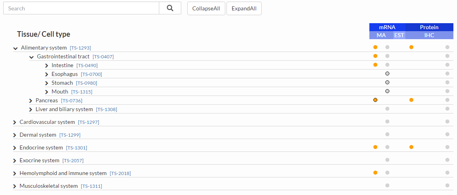Collapse the Gastrointestinal tract branch
The width and height of the screenshot is (457, 195).
pos(32,57)
